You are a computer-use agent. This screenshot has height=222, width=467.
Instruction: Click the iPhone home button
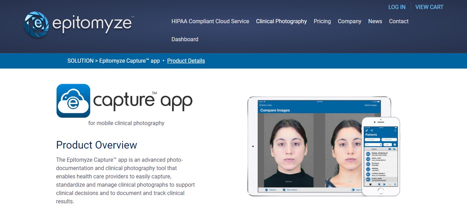381,190
